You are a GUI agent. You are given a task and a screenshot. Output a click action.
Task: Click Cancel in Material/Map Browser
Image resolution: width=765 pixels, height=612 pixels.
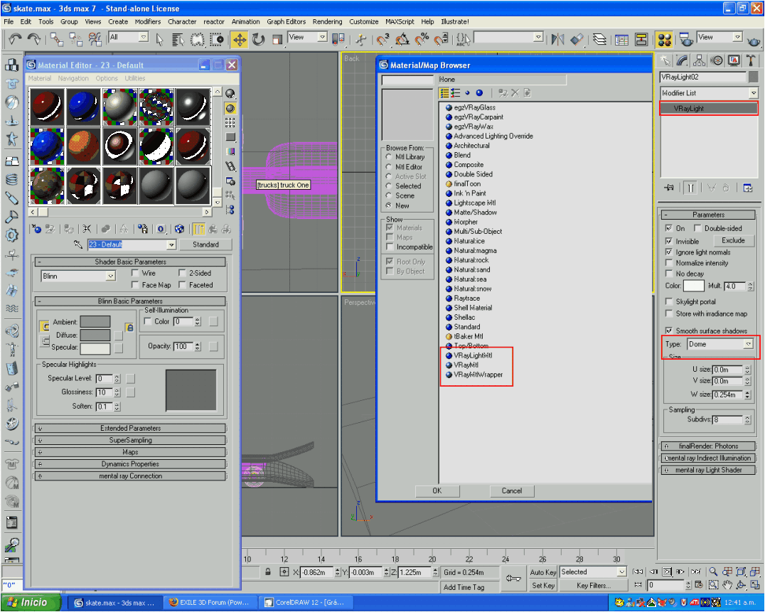[x=512, y=491]
